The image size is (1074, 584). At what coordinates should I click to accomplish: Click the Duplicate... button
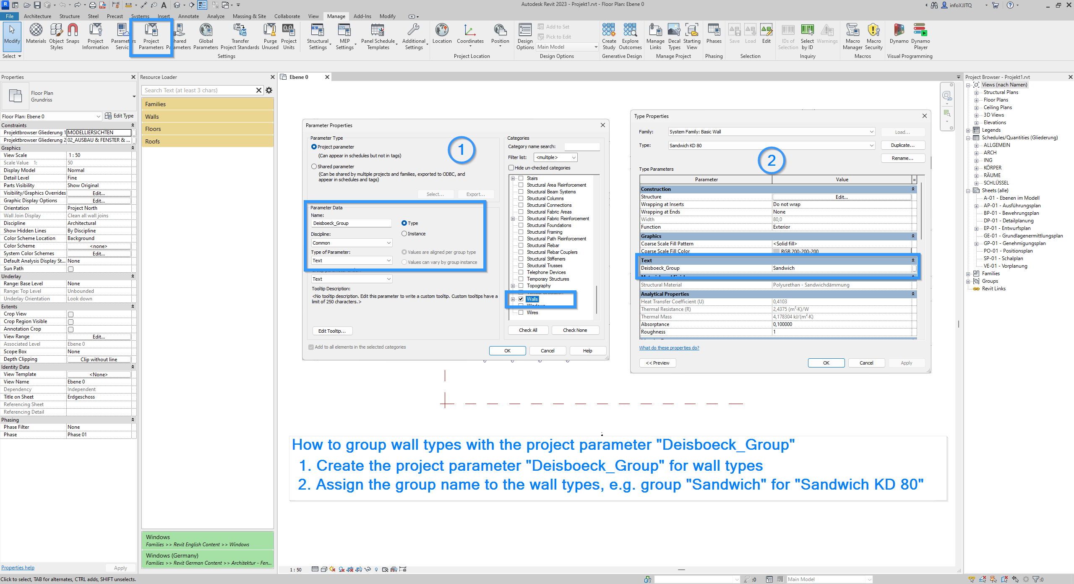(x=902, y=145)
